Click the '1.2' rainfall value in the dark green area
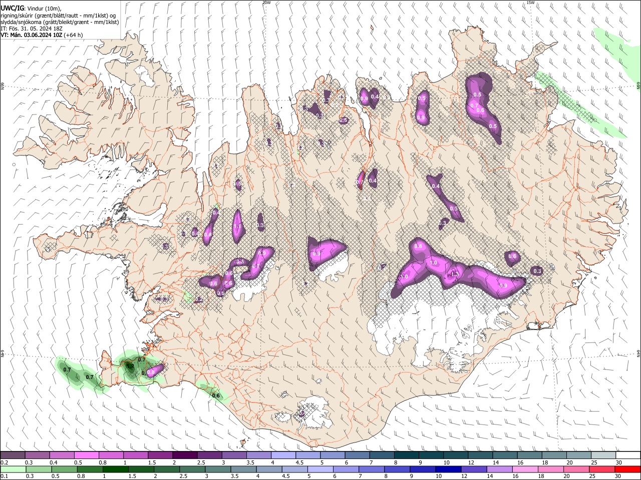The image size is (641, 480). (130, 366)
